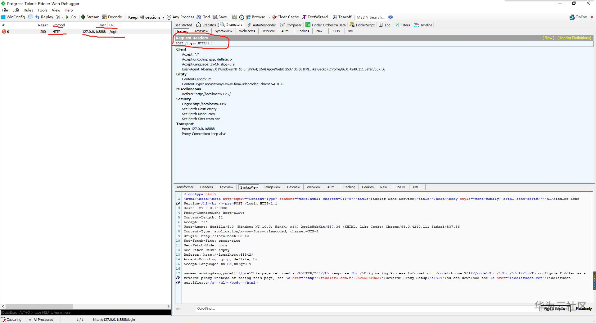Viewport: 596px width, 323px height.
Task: Focus the MSDN Search field
Action: (x=371, y=17)
